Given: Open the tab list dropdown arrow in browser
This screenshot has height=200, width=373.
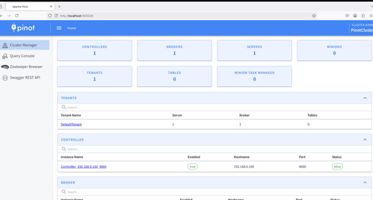Looking at the screenshot, I should pos(371,7).
